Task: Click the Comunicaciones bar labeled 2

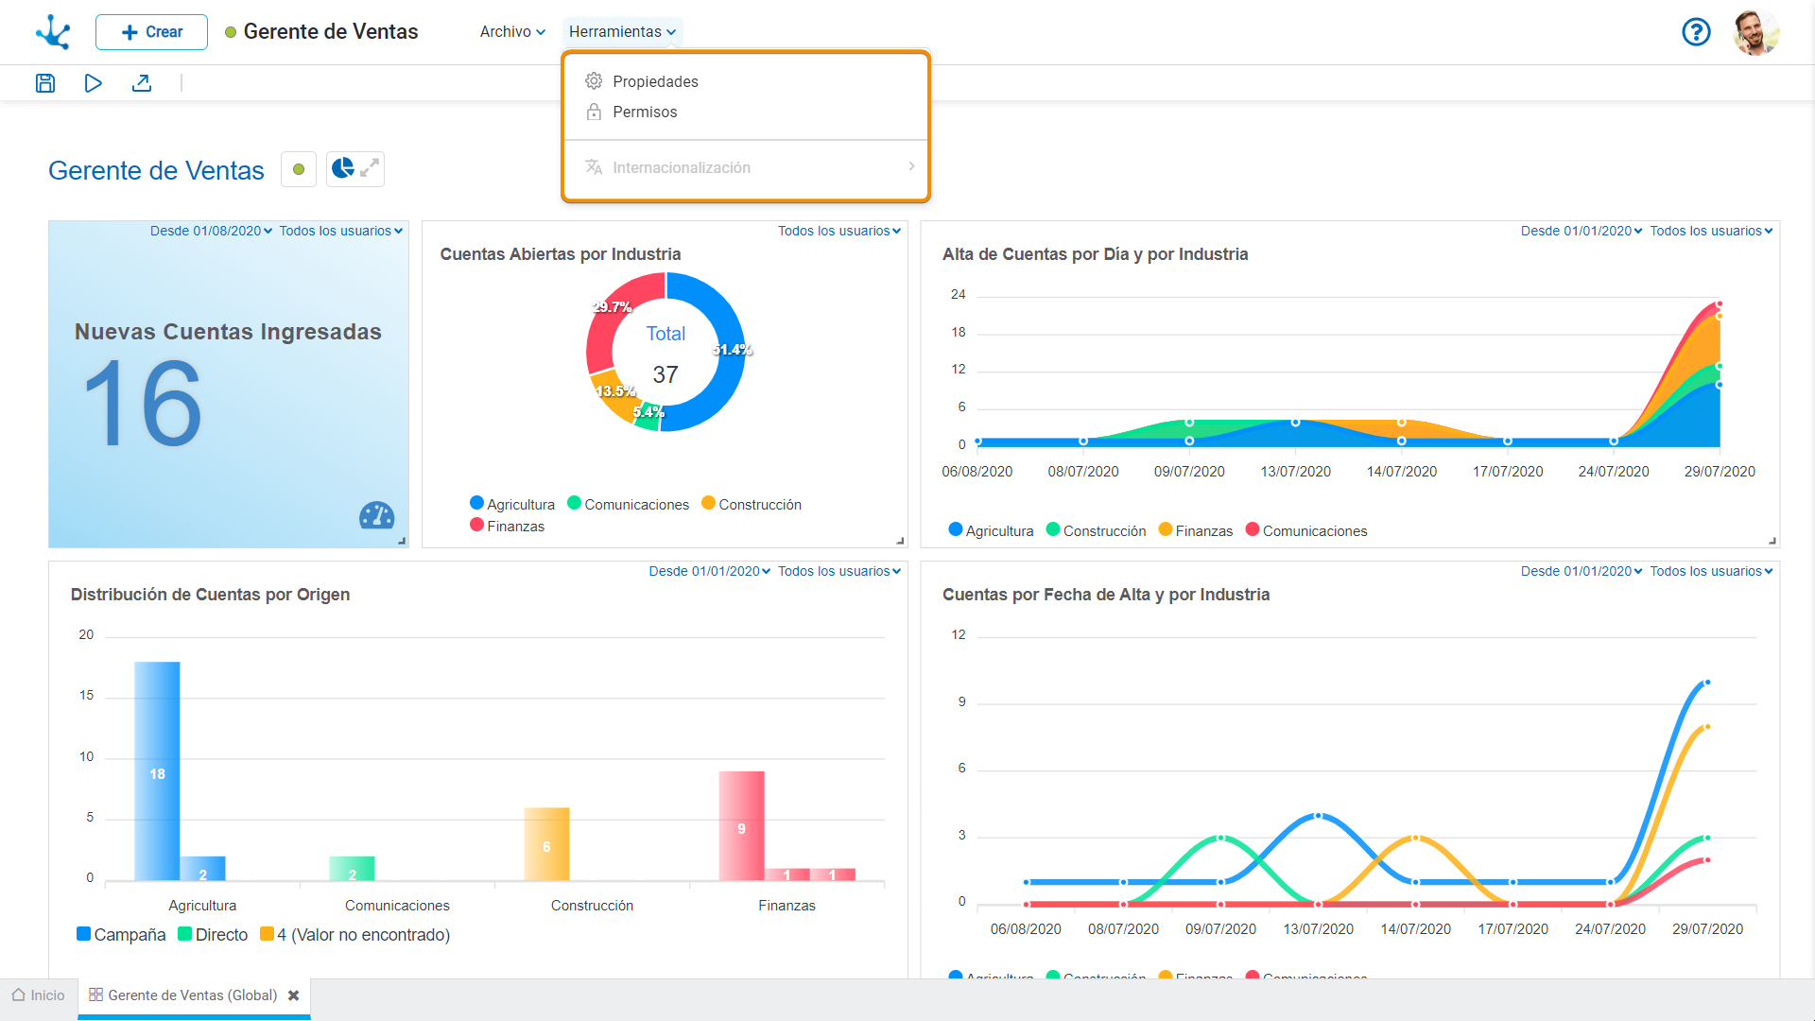Action: click(x=352, y=869)
